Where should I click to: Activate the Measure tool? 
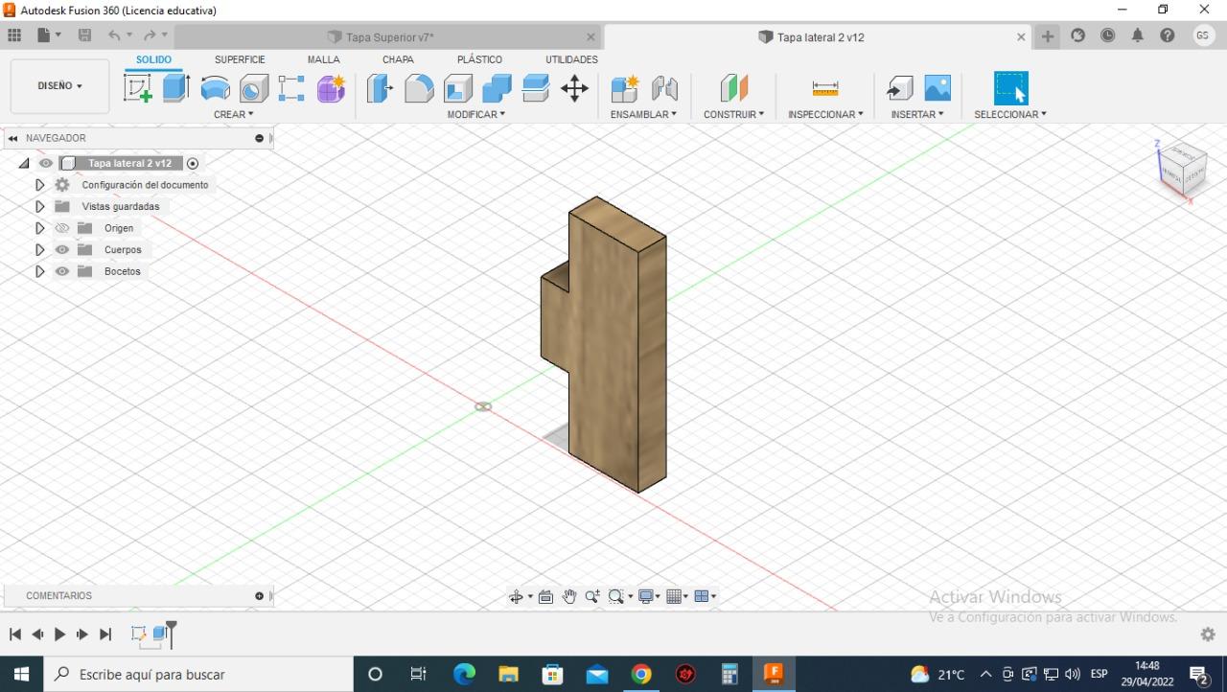pyautogui.click(x=825, y=88)
